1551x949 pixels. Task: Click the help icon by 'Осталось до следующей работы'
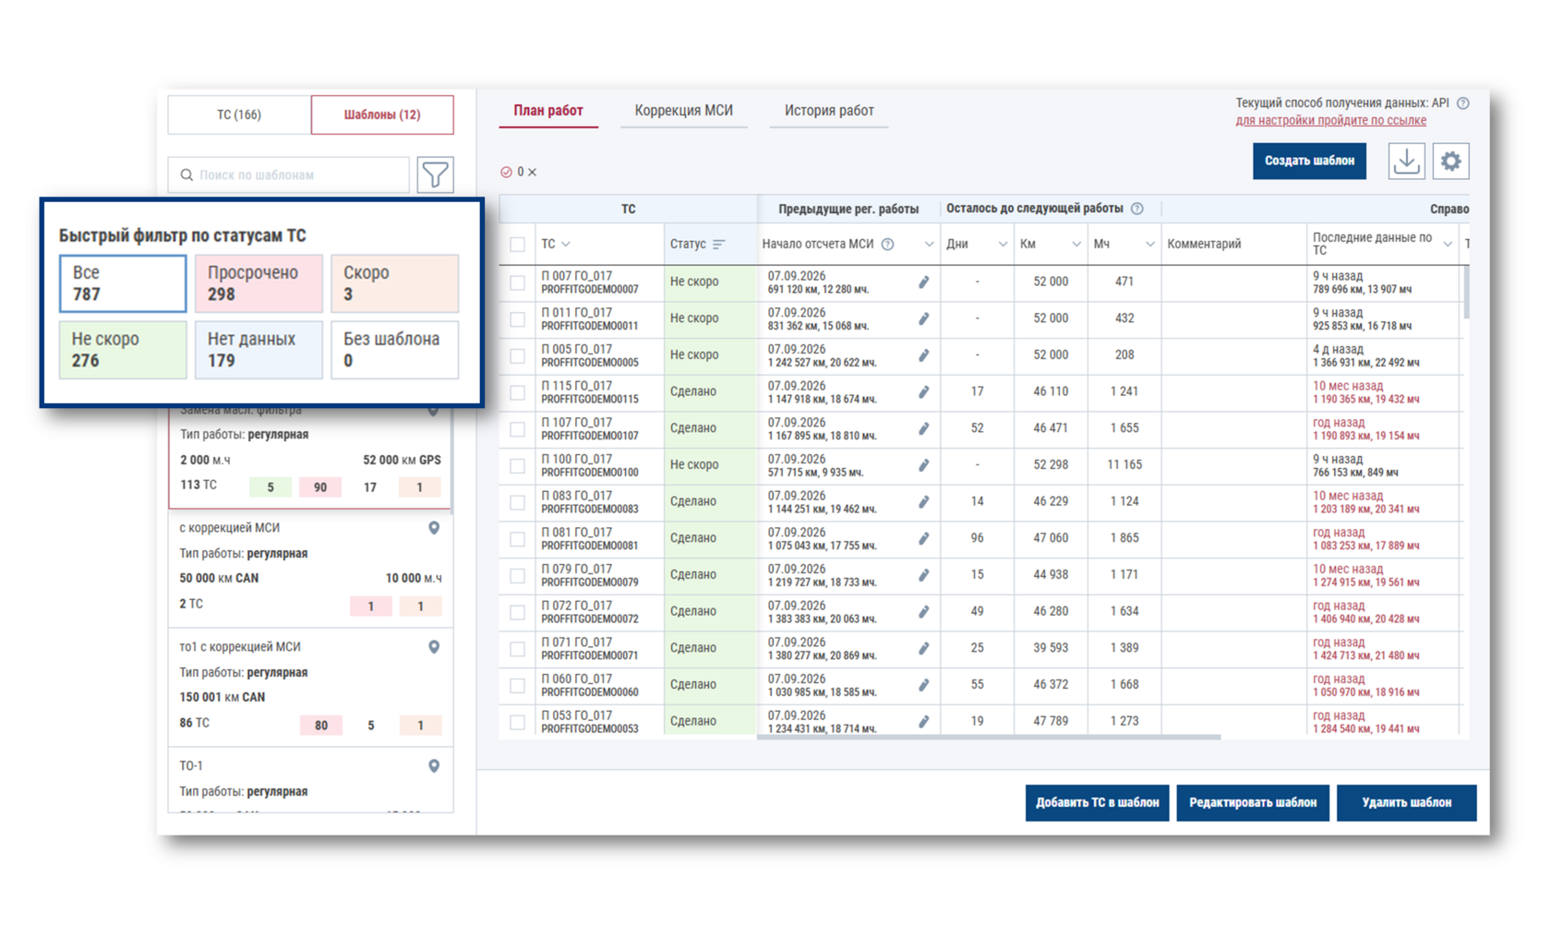point(1137,209)
